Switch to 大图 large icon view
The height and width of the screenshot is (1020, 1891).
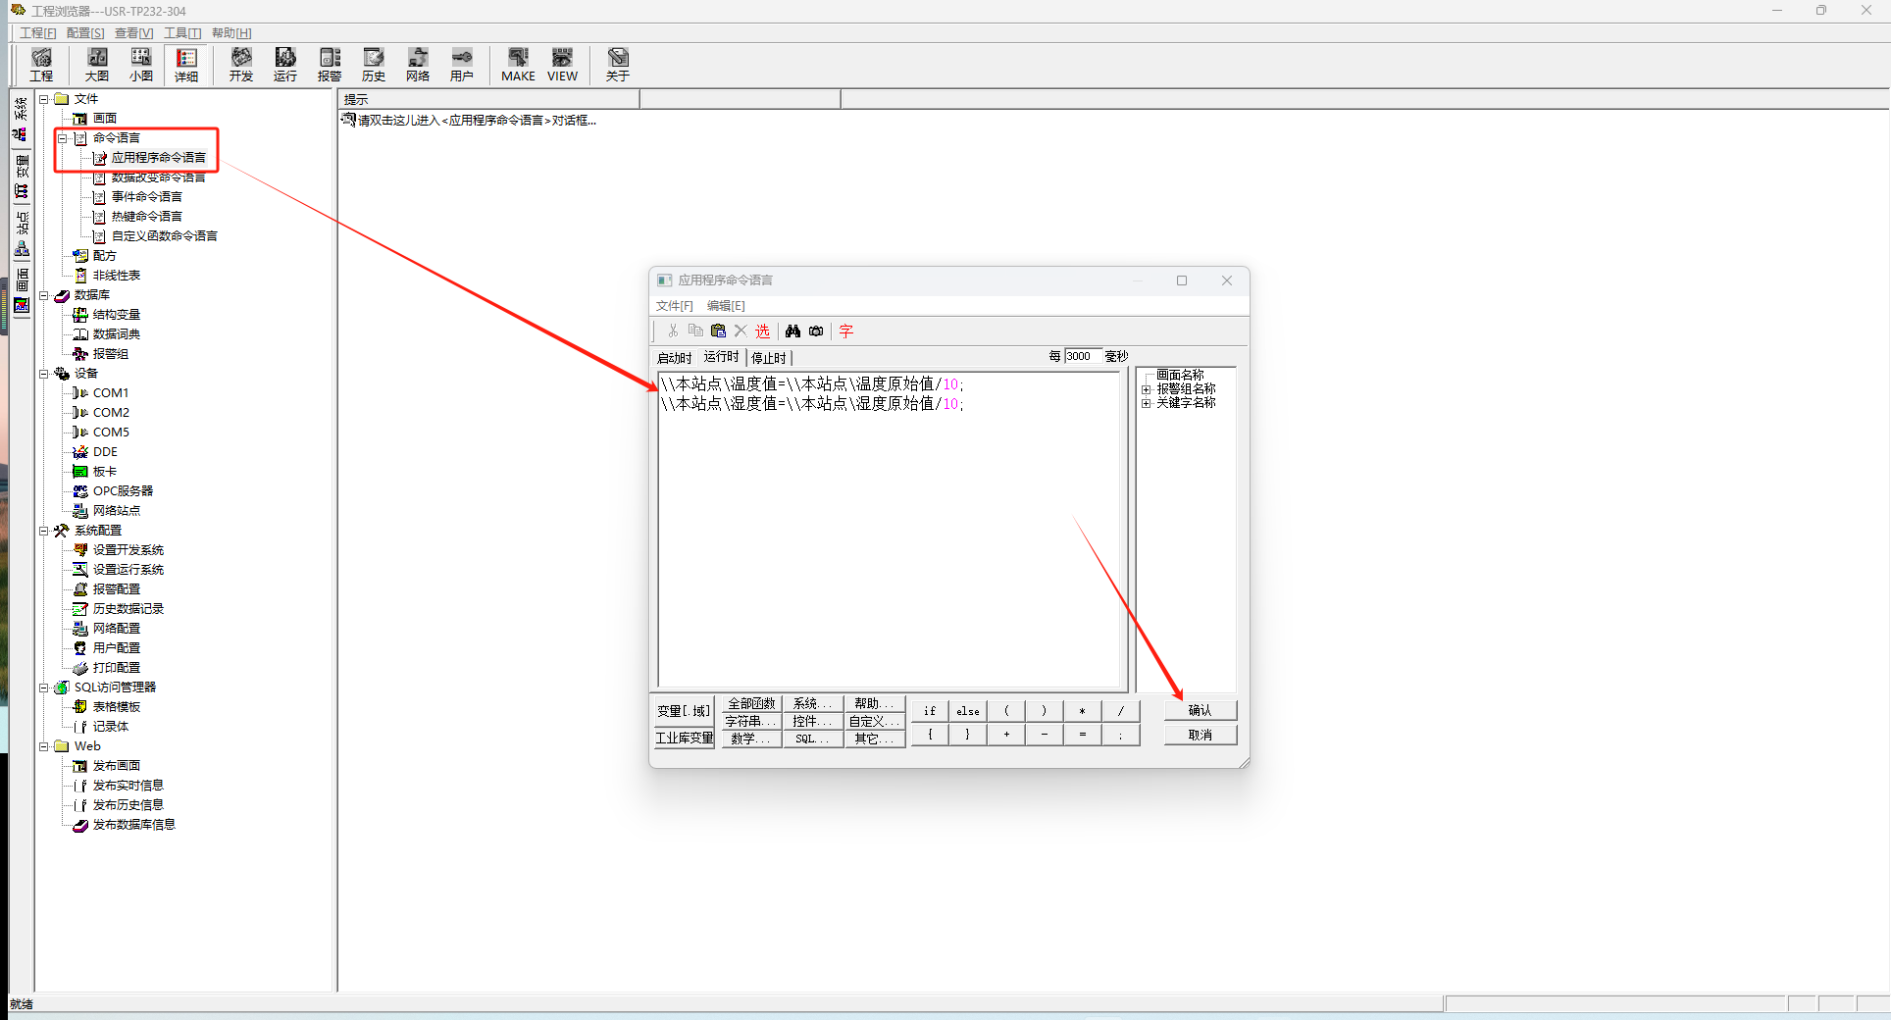pyautogui.click(x=97, y=65)
